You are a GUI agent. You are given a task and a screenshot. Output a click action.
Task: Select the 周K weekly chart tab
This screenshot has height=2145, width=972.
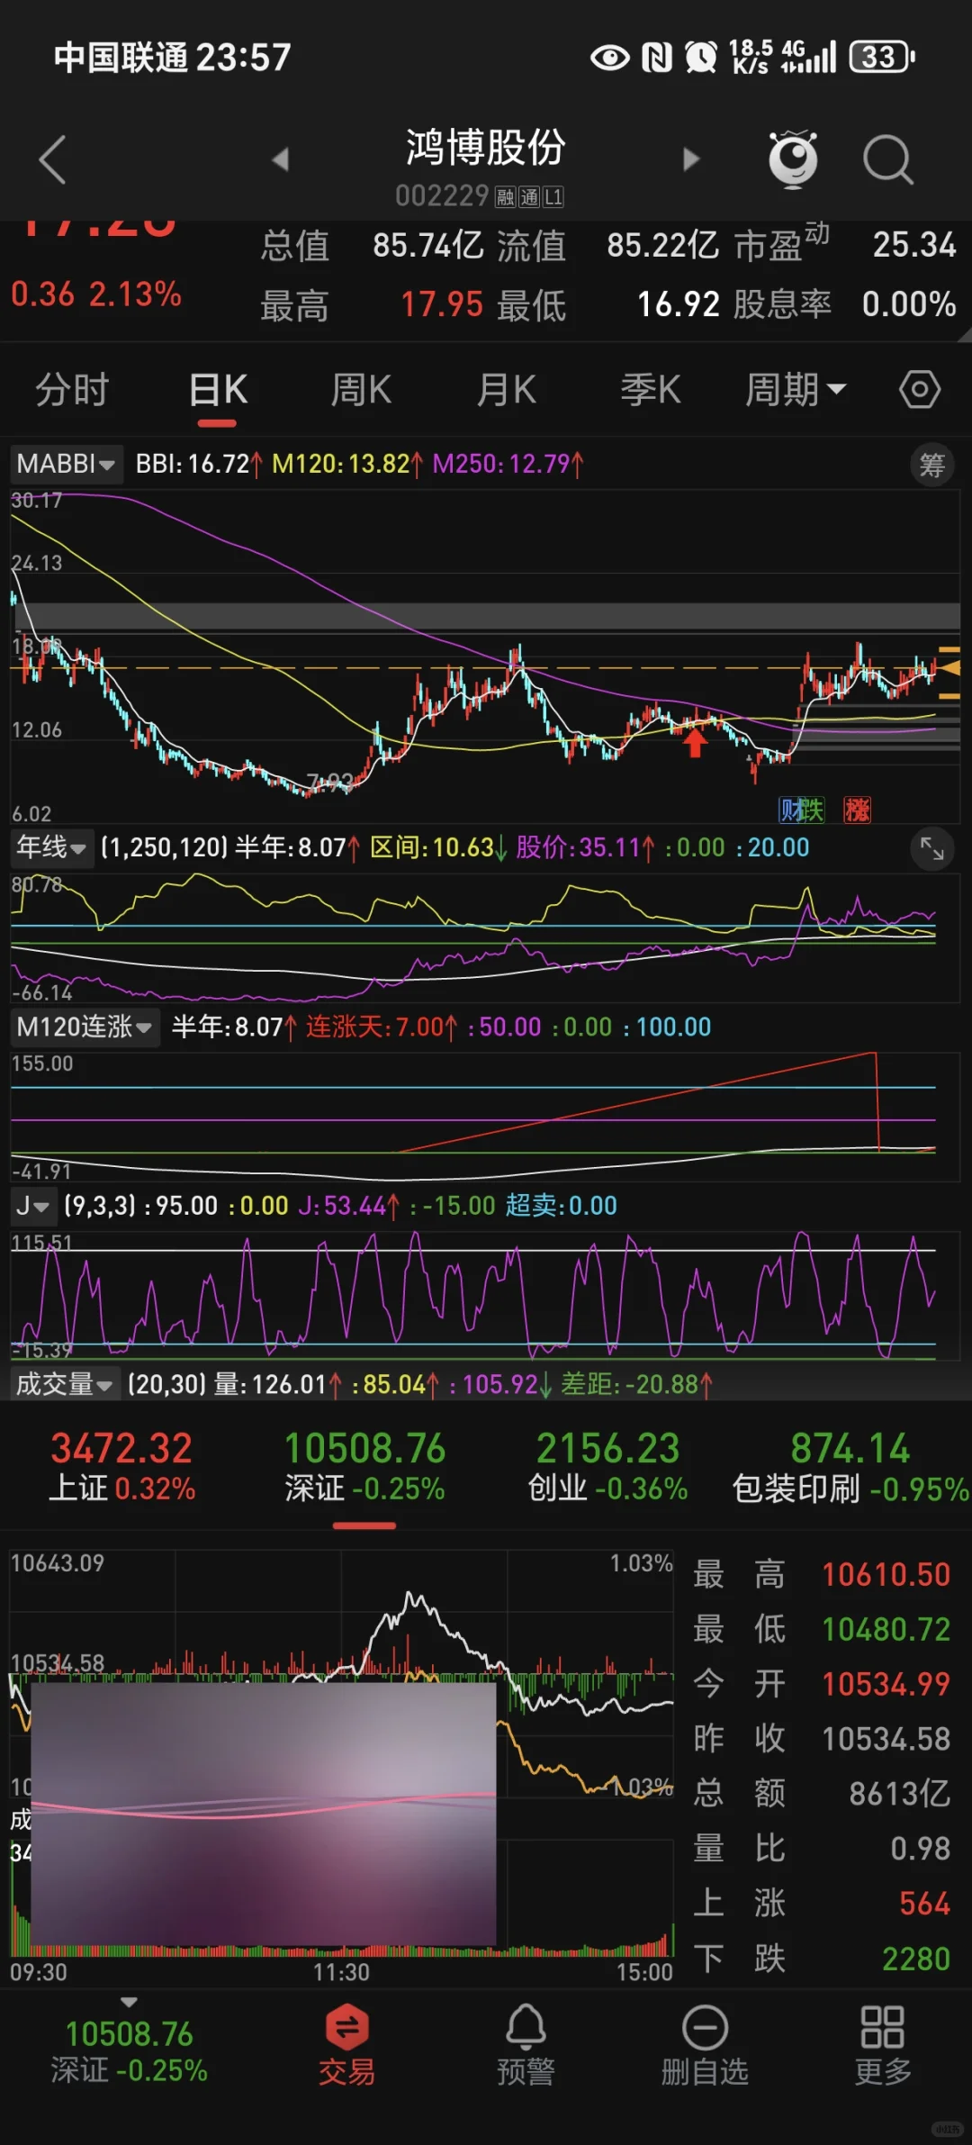coord(361,390)
